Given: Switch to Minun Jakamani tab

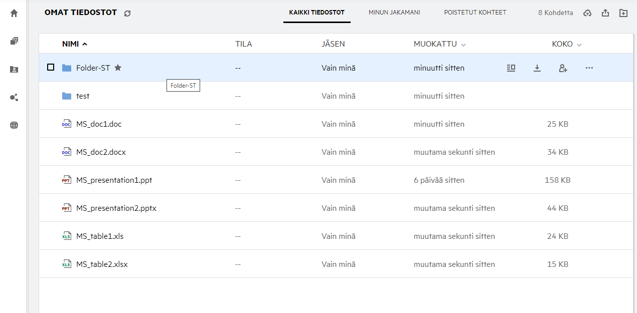Looking at the screenshot, I should coord(394,13).
